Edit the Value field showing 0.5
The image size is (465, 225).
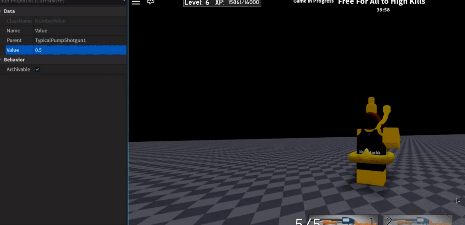[80, 50]
